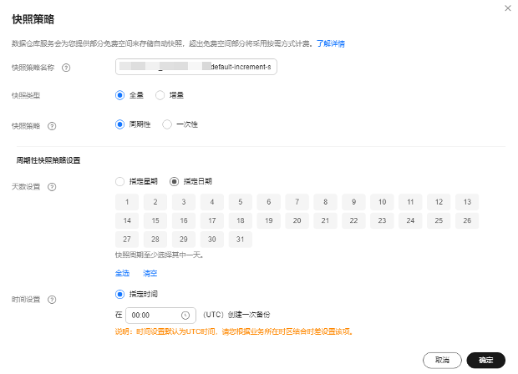Close the snapshot policy dialog
This screenshot has height=374, width=518.
point(508,8)
